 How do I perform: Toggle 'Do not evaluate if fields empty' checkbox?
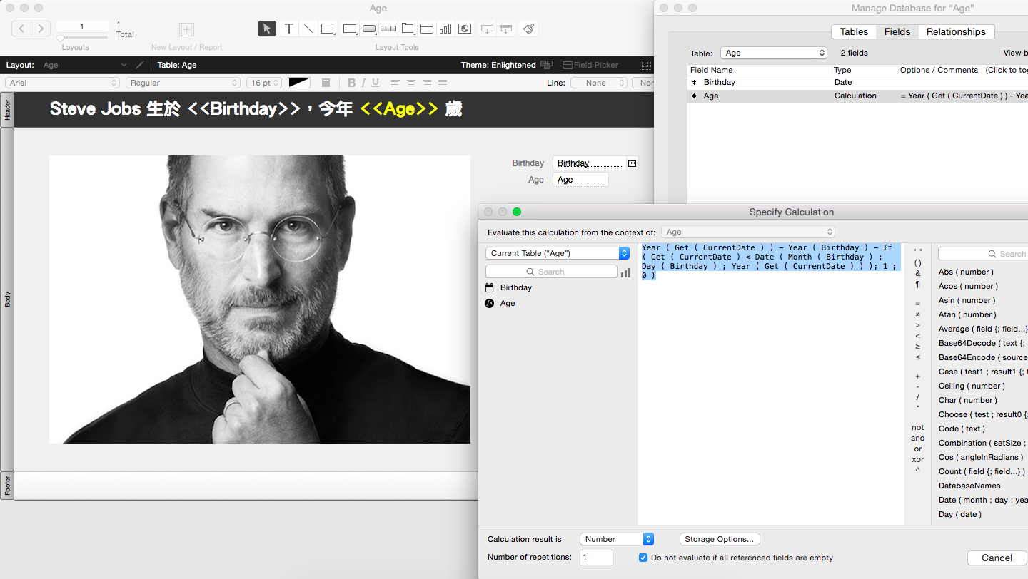[x=643, y=558]
